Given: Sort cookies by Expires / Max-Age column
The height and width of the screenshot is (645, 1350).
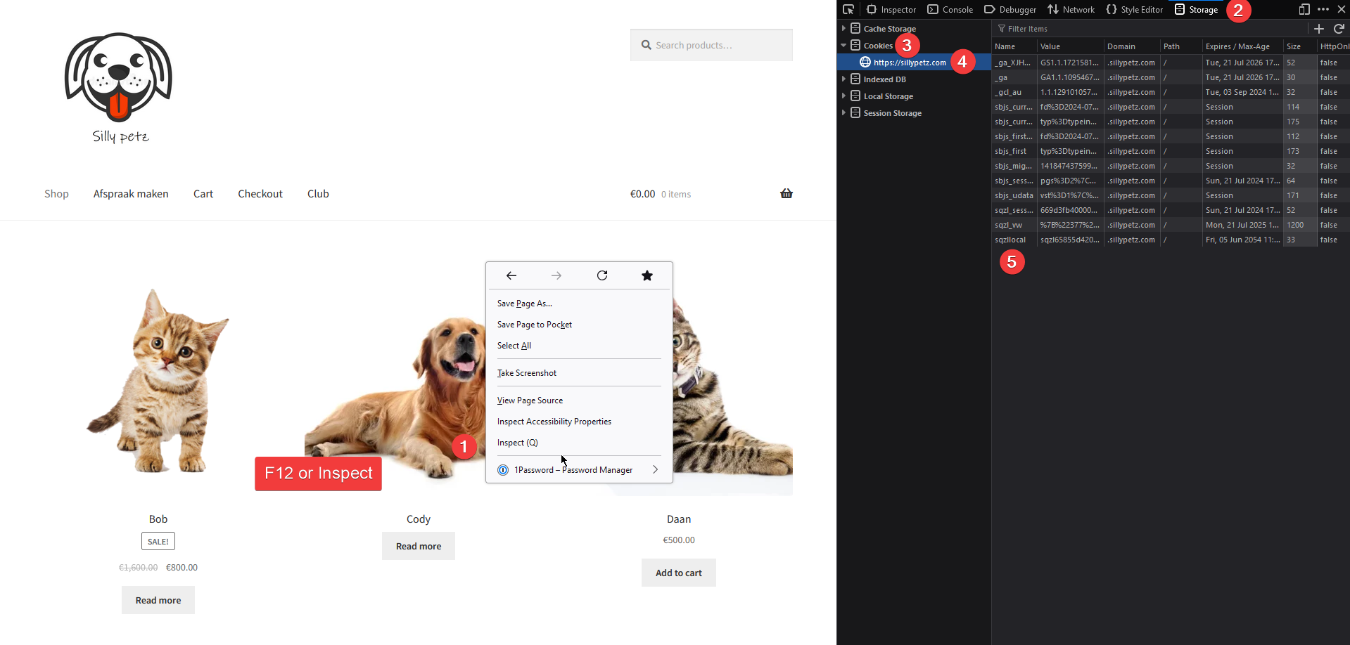Looking at the screenshot, I should [1242, 46].
